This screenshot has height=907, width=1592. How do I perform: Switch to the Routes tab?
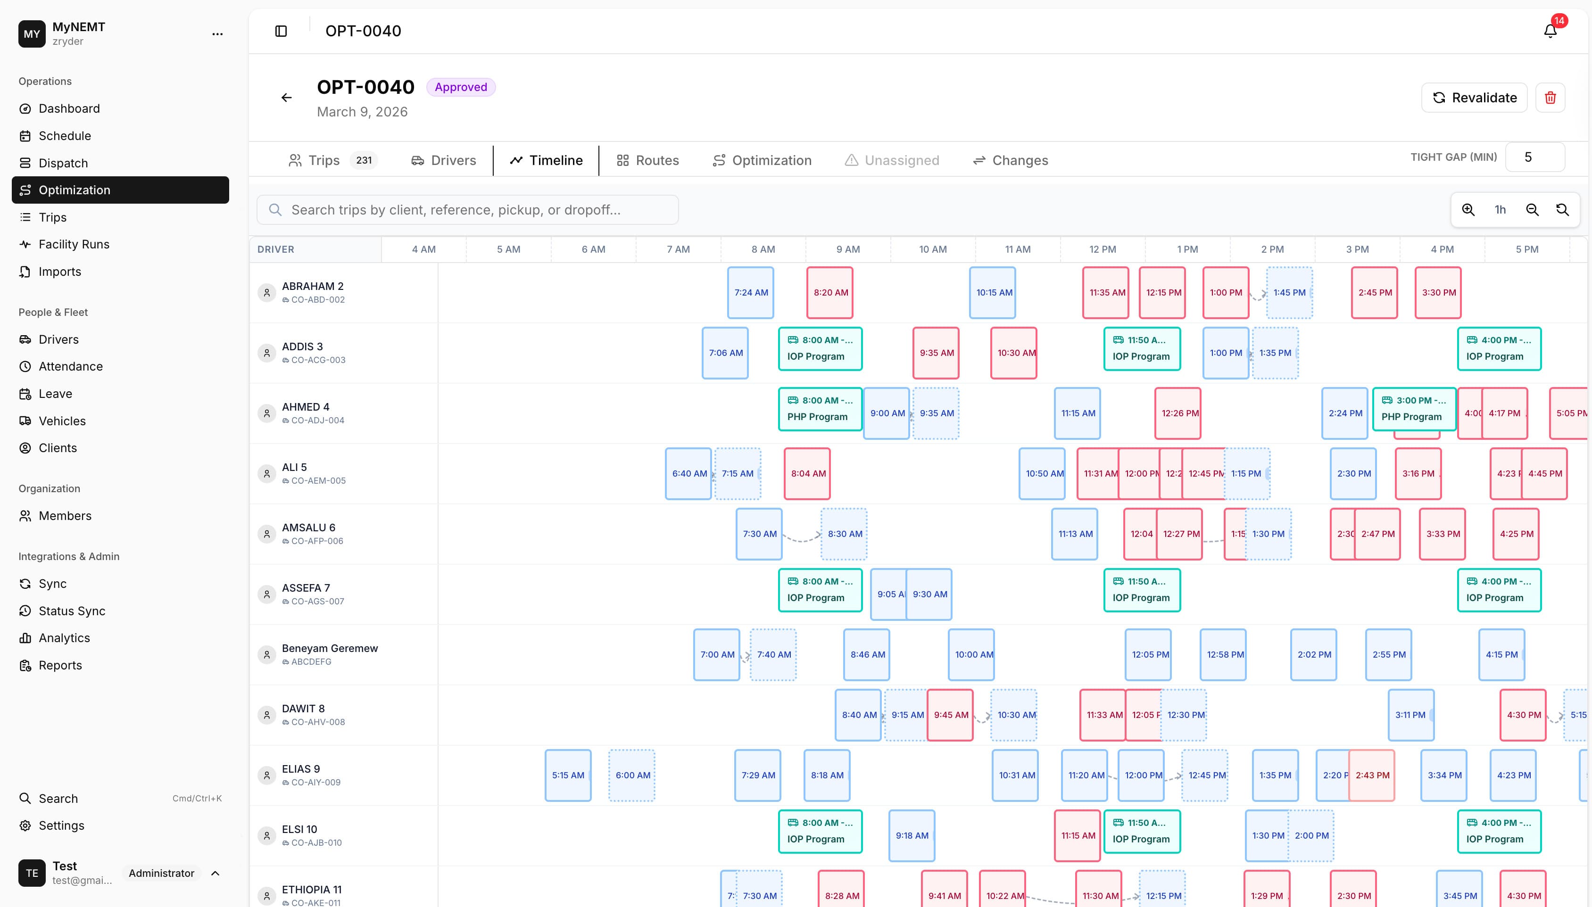(648, 160)
